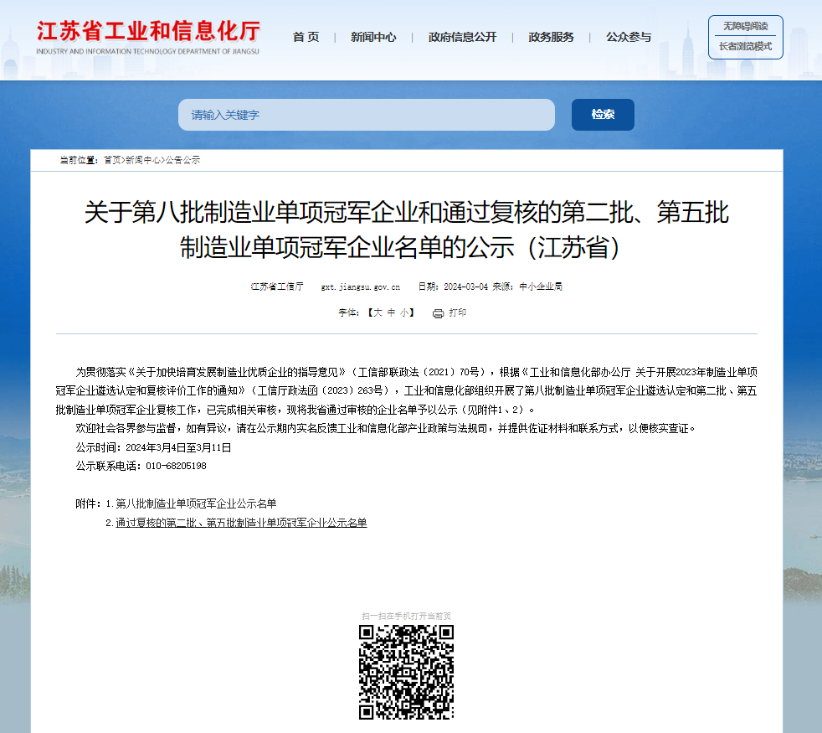Go to 公告公示 in the breadcrumb
The width and height of the screenshot is (822, 733).
pyautogui.click(x=182, y=160)
